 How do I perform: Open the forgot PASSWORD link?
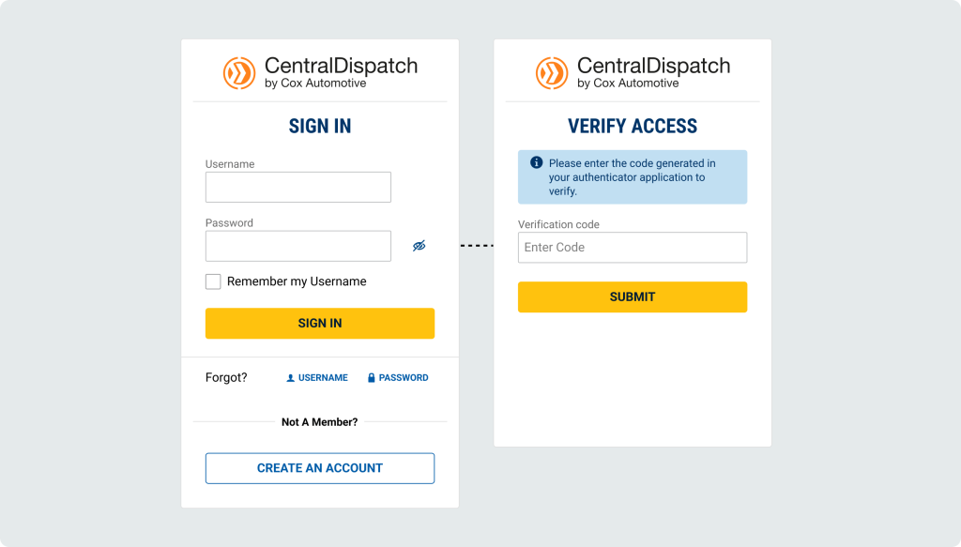tap(404, 378)
